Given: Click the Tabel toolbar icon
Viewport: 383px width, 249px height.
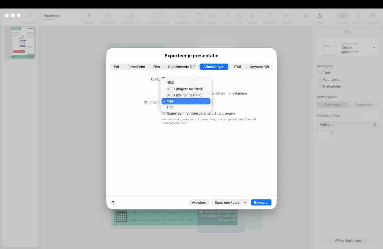Looking at the screenshot, I should (199, 15).
